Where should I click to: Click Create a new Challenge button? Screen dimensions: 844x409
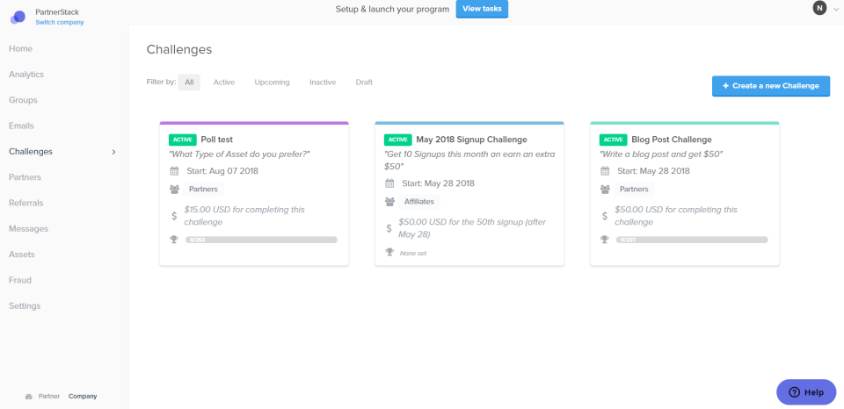tap(770, 86)
